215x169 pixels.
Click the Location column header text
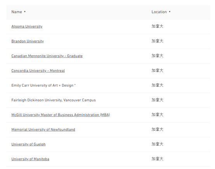coord(159,12)
